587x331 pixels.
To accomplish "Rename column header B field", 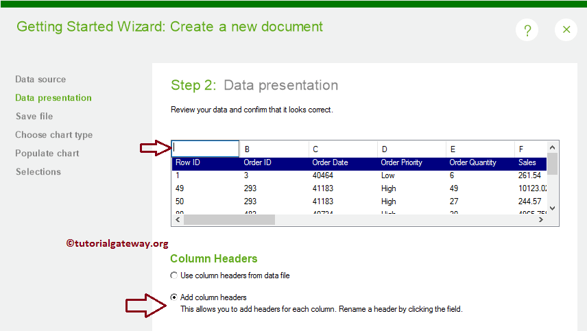I will coord(274,149).
